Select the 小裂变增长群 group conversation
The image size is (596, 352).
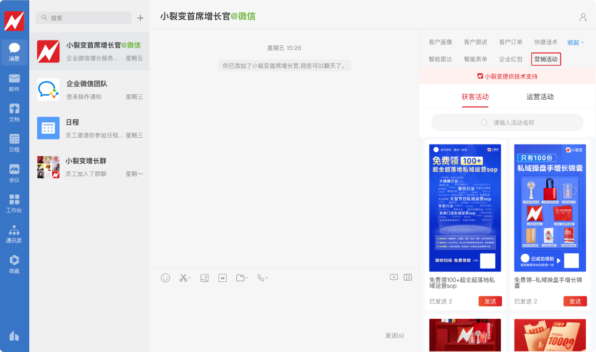pos(89,167)
